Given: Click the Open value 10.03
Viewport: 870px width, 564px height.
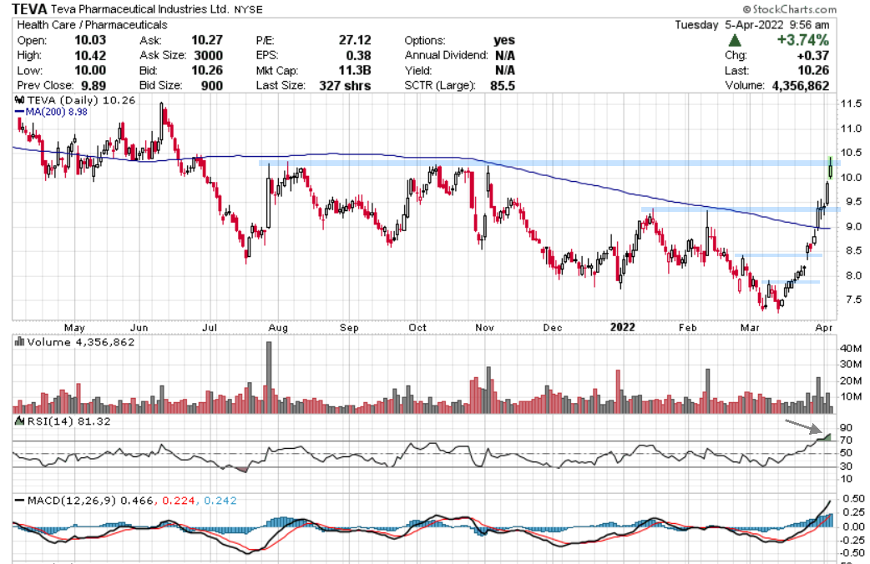Looking at the screenshot, I should 90,41.
